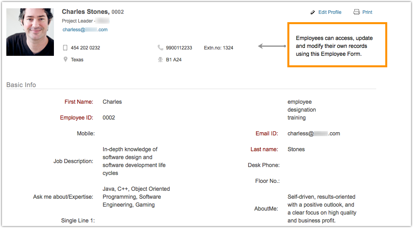Viewport: 413px width, 228px height.
Task: Click the Basic Info section heading
Action: 21,85
